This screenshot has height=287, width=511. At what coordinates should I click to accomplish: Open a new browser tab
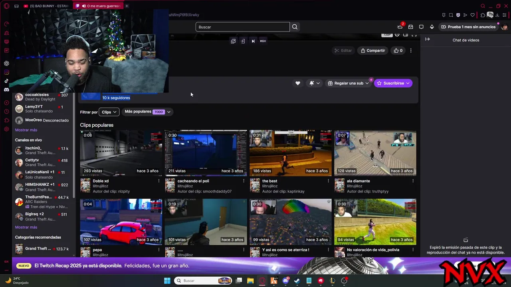click(127, 6)
